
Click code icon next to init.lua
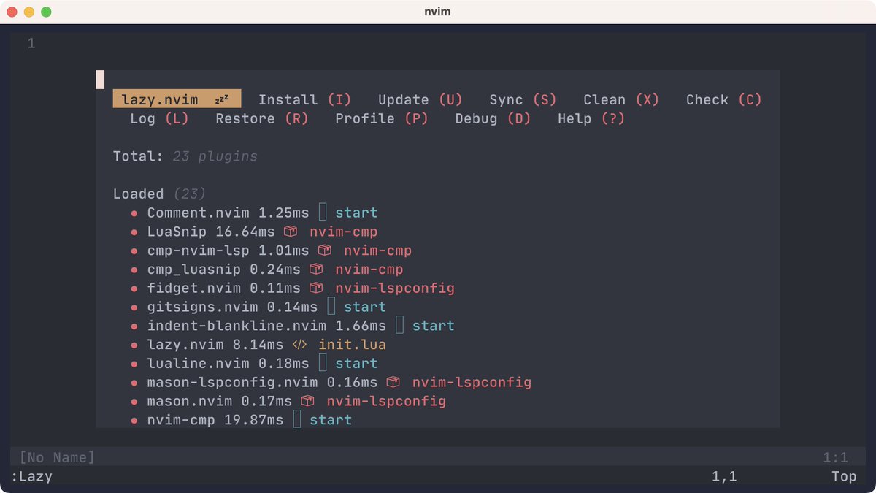pos(299,345)
